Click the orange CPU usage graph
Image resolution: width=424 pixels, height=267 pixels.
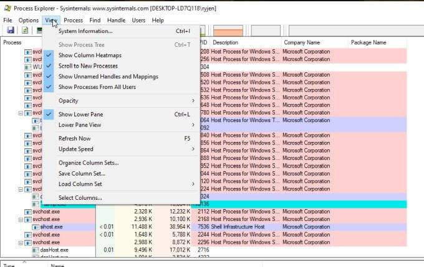pos(228,30)
